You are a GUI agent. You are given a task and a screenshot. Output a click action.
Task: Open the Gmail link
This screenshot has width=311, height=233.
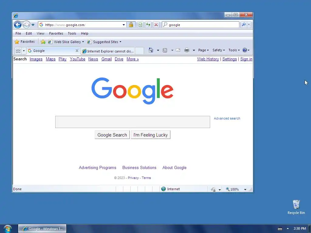click(x=107, y=59)
